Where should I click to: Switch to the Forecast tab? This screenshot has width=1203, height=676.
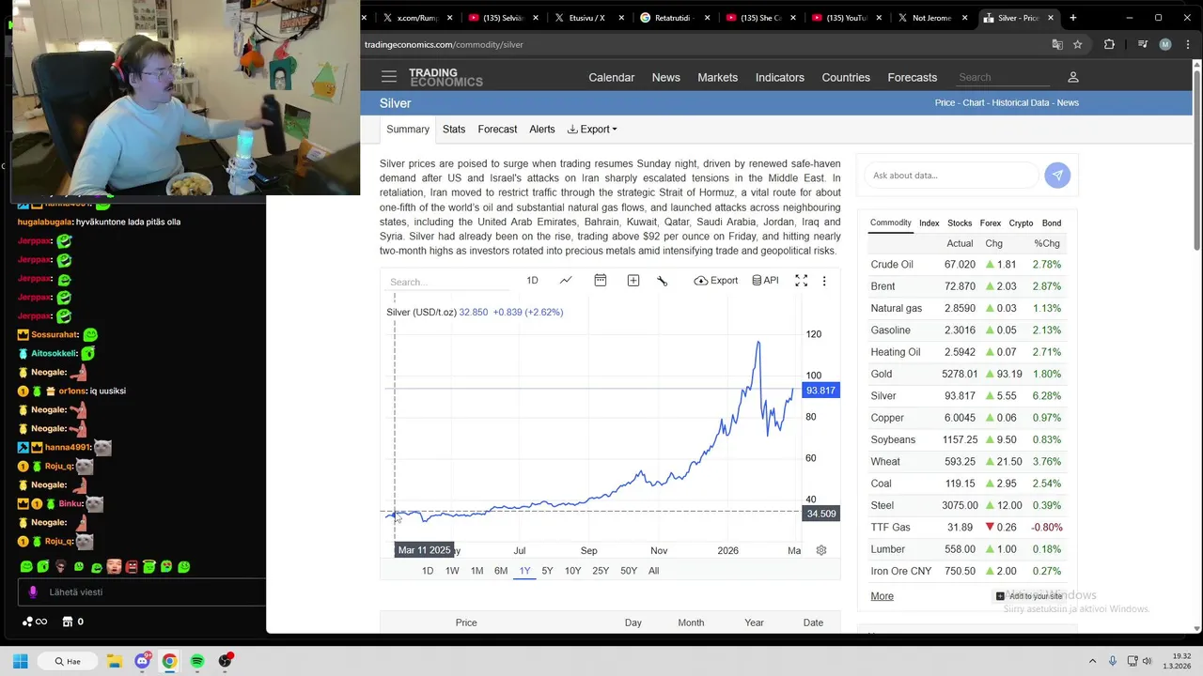(x=497, y=130)
